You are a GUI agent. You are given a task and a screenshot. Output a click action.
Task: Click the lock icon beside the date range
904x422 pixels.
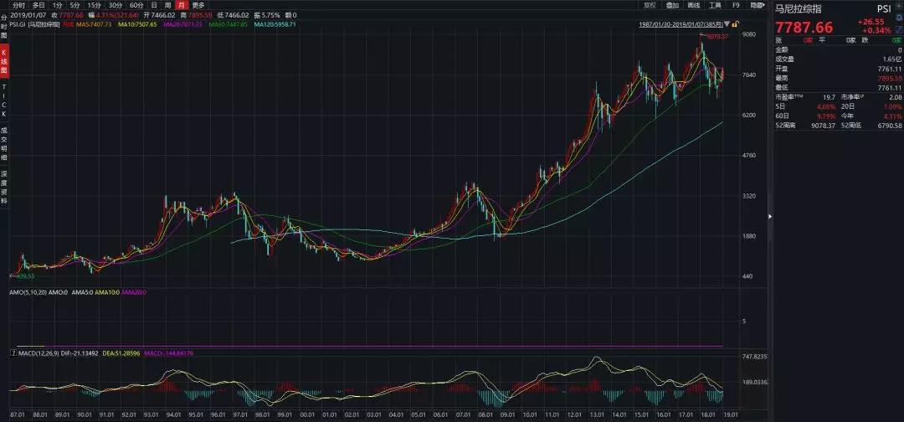coord(735,24)
